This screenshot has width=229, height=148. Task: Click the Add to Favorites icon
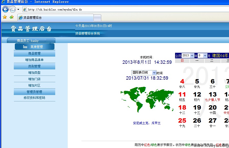pyautogui.click(x=12, y=17)
